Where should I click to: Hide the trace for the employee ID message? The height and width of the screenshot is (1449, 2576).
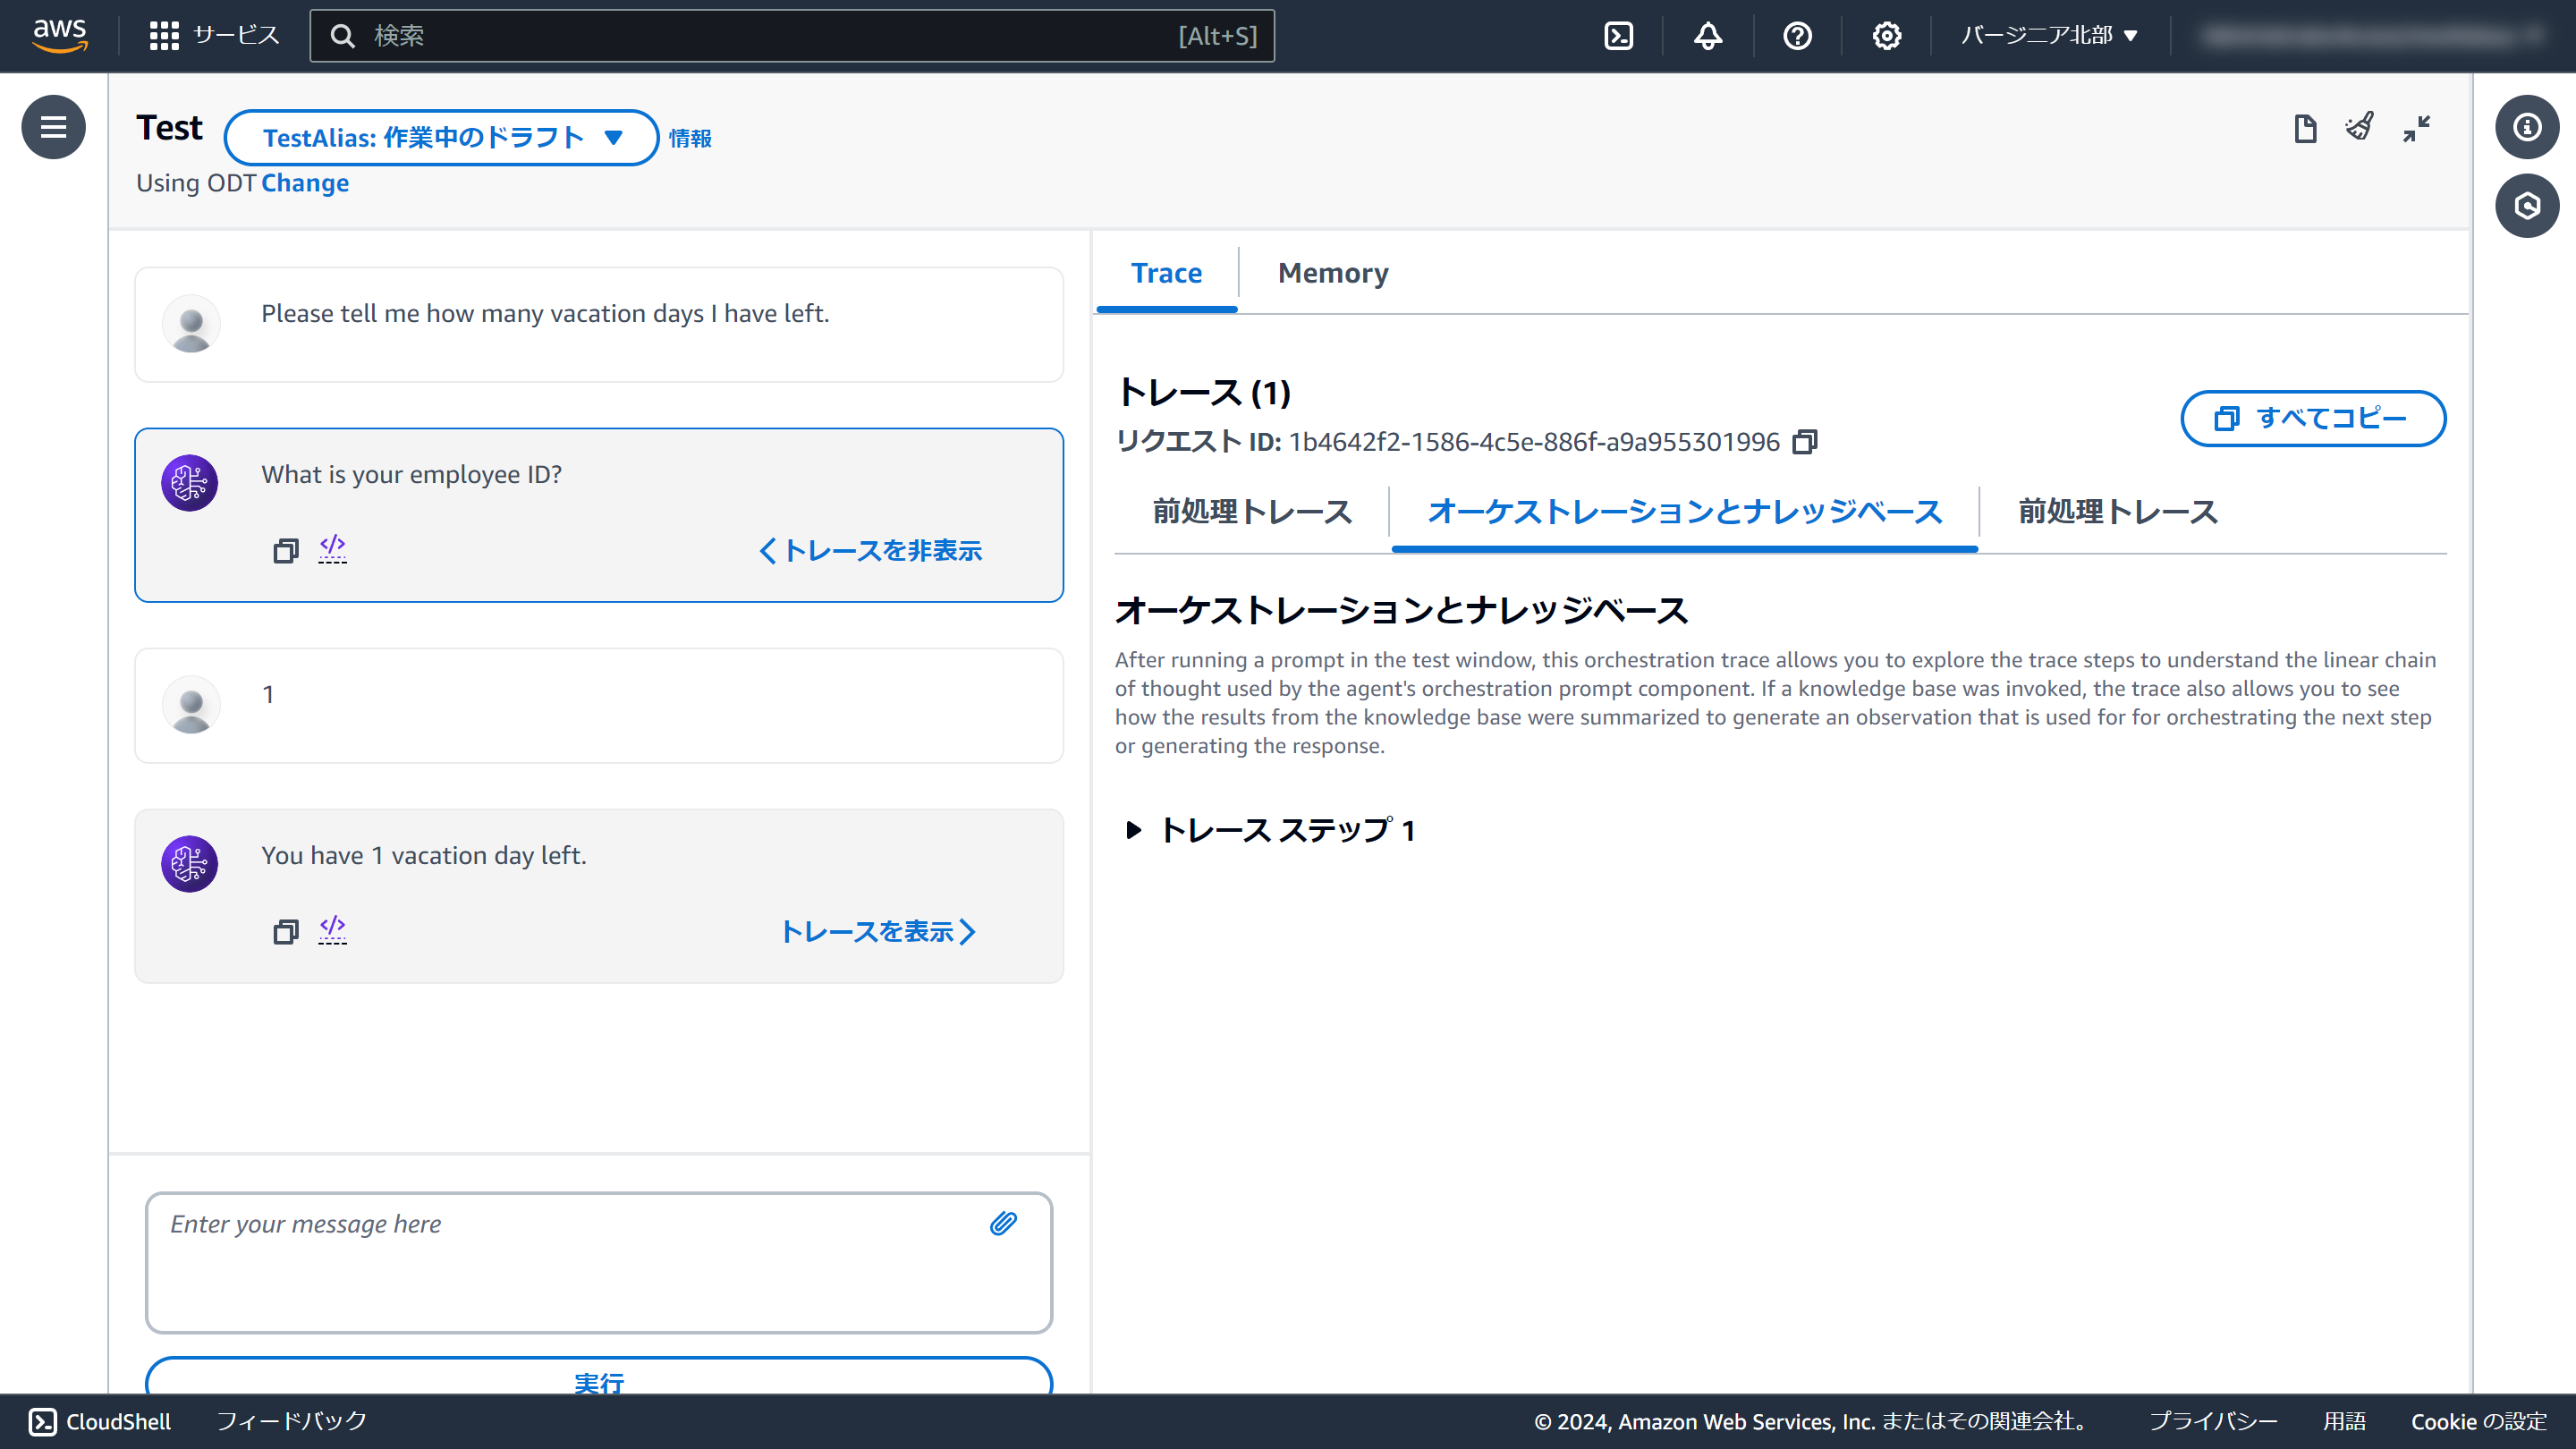click(870, 551)
